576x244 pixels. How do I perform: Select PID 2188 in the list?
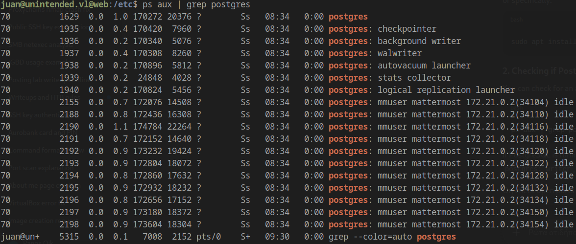(69, 114)
